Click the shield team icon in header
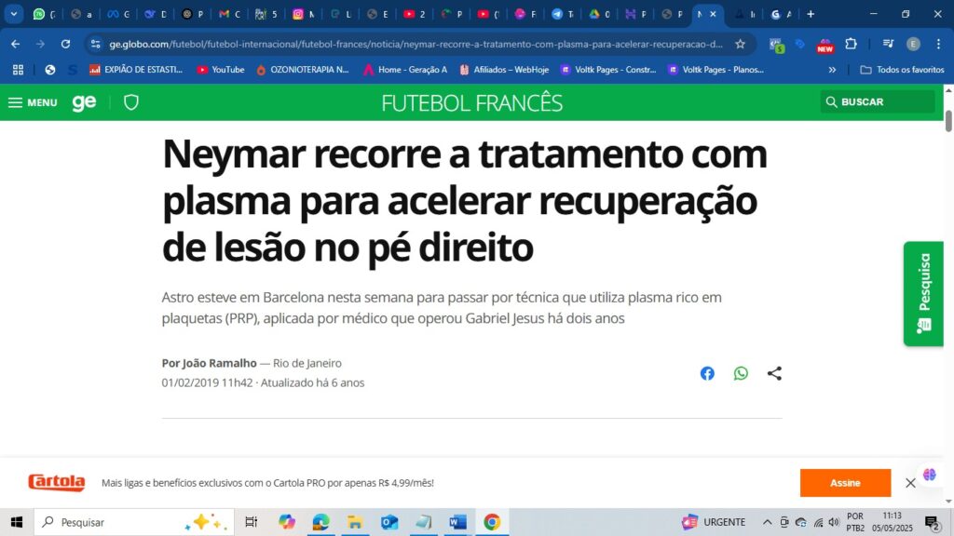 coord(130,102)
